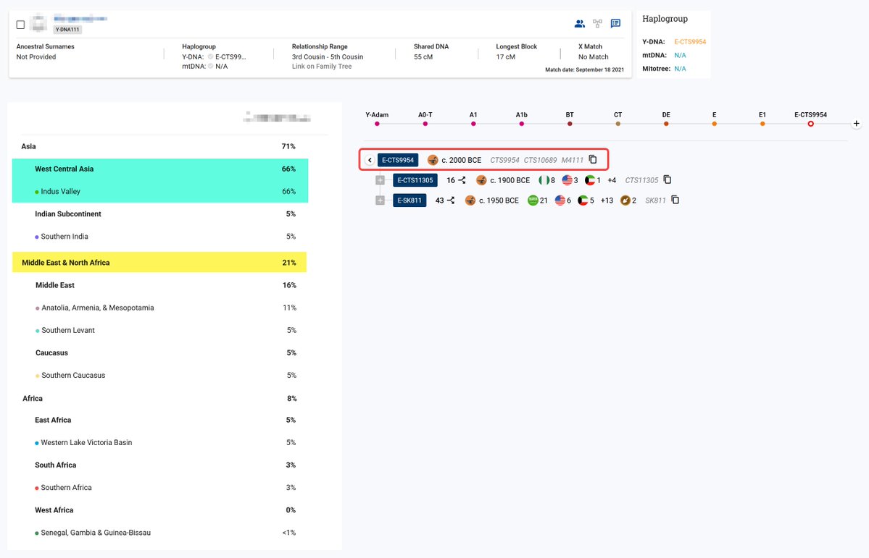Click the Y-DNA111 test badge

pyautogui.click(x=67, y=30)
